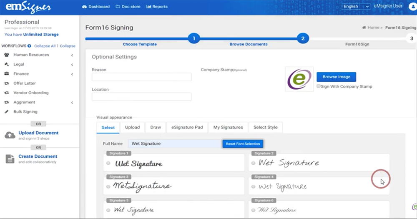Switch to the Draw tab
This screenshot has width=417, height=219.
coord(155,127)
